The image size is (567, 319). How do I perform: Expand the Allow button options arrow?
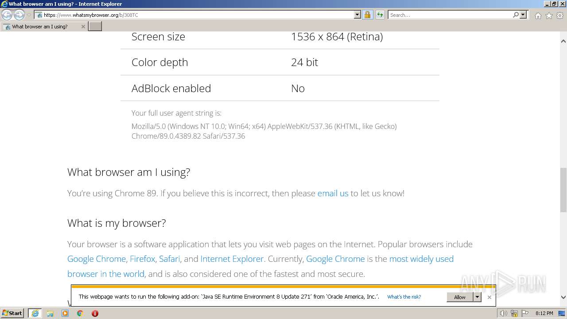pos(477,297)
